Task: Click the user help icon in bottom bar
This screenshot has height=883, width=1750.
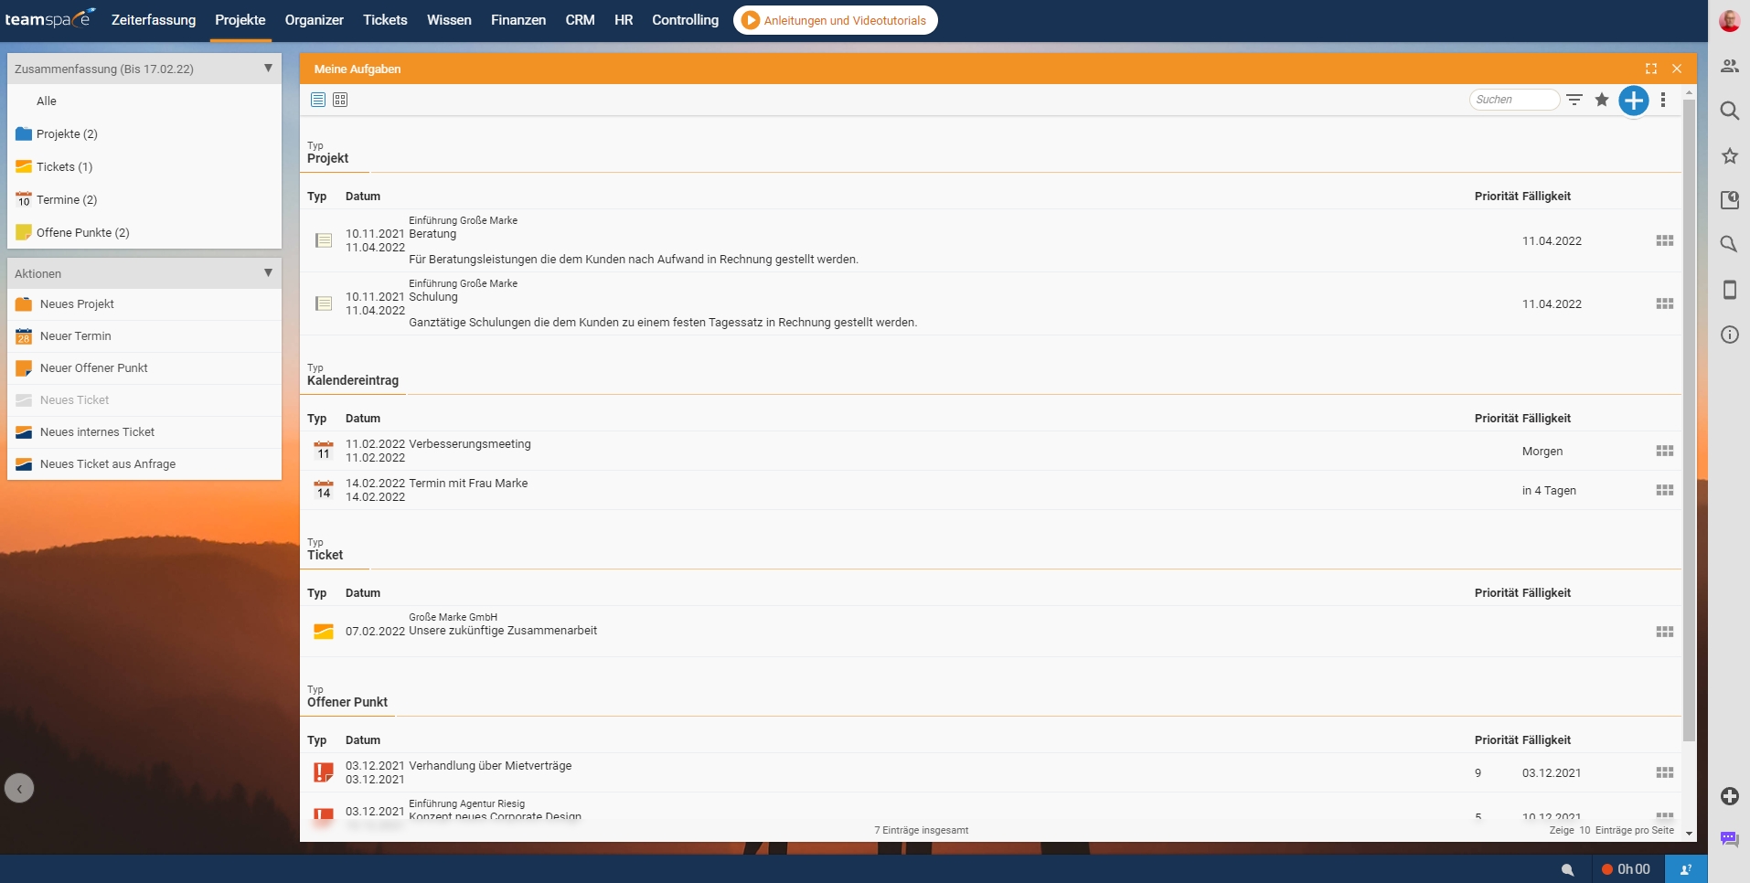Action: coord(1686,869)
